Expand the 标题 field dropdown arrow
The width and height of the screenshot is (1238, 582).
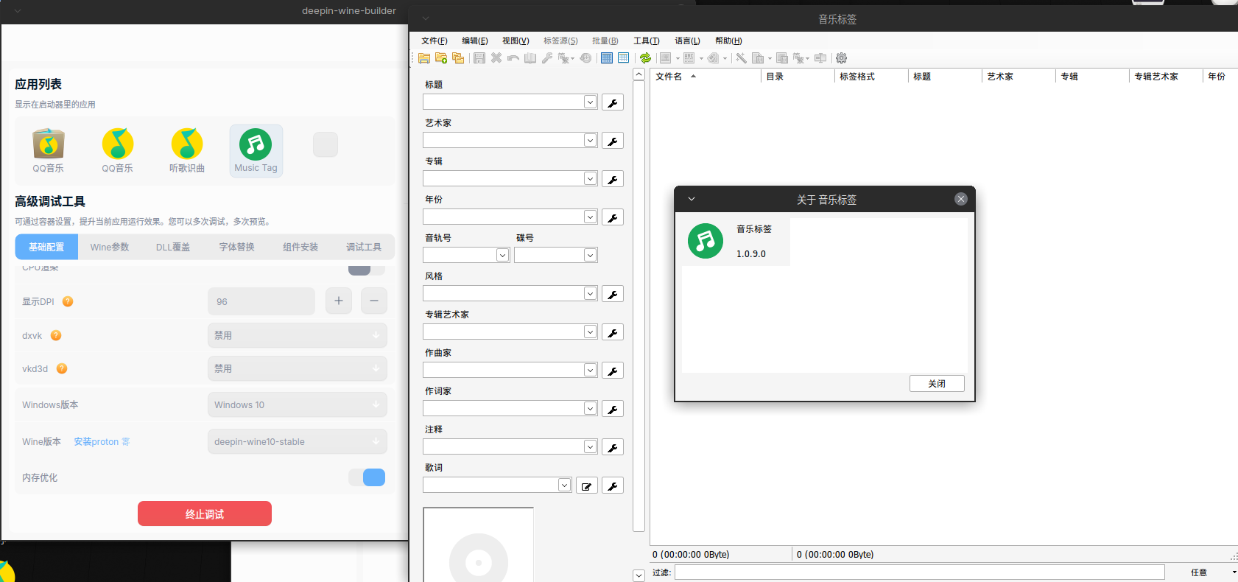point(590,102)
